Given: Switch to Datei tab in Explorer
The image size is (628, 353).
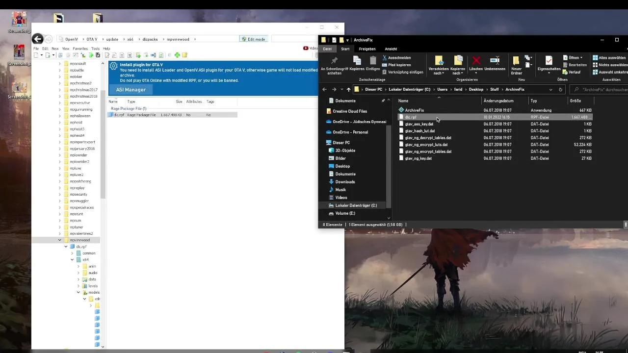Looking at the screenshot, I should click(327, 49).
